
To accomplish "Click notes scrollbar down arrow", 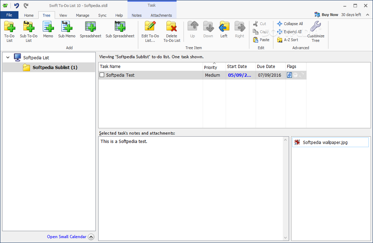I will click(x=285, y=237).
